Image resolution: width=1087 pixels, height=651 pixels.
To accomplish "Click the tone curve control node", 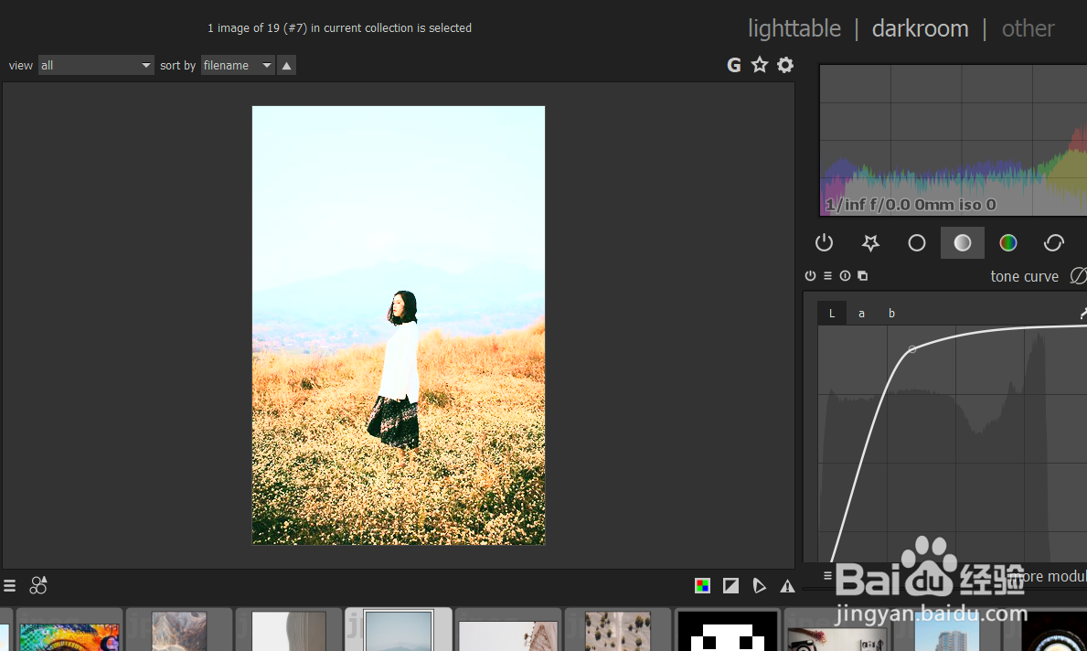I will coord(912,349).
